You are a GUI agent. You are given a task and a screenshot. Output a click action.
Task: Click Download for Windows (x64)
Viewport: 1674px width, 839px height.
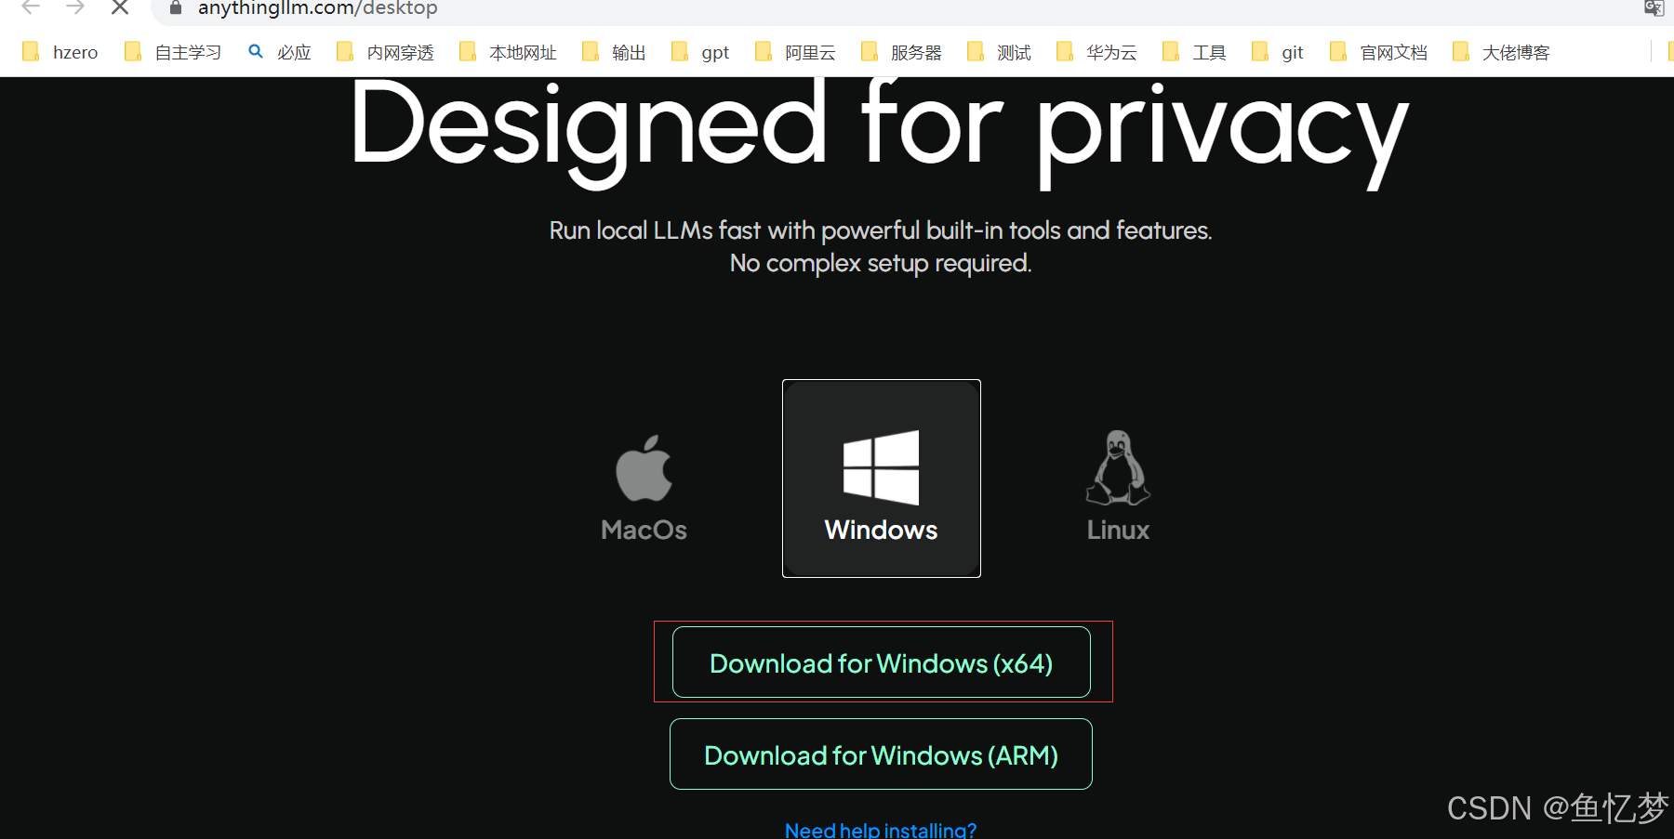[x=882, y=662]
